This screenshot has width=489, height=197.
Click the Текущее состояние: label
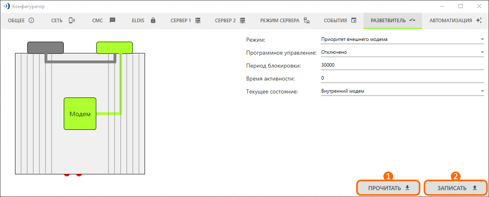(x=272, y=91)
